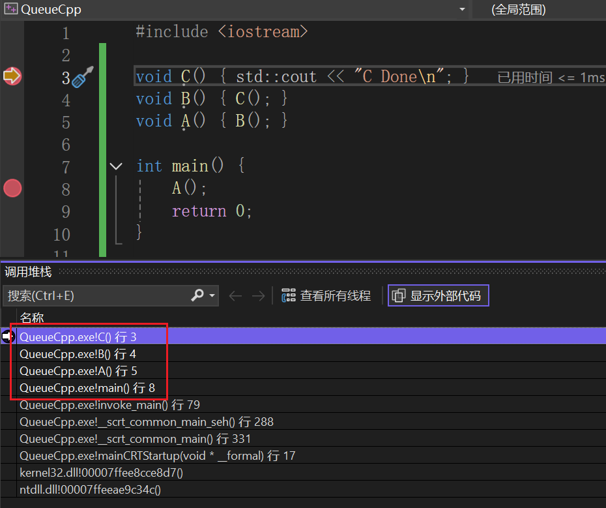The width and height of the screenshot is (606, 508).
Task: Click the screwdriver quick-action icon on line 3
Action: (x=82, y=77)
